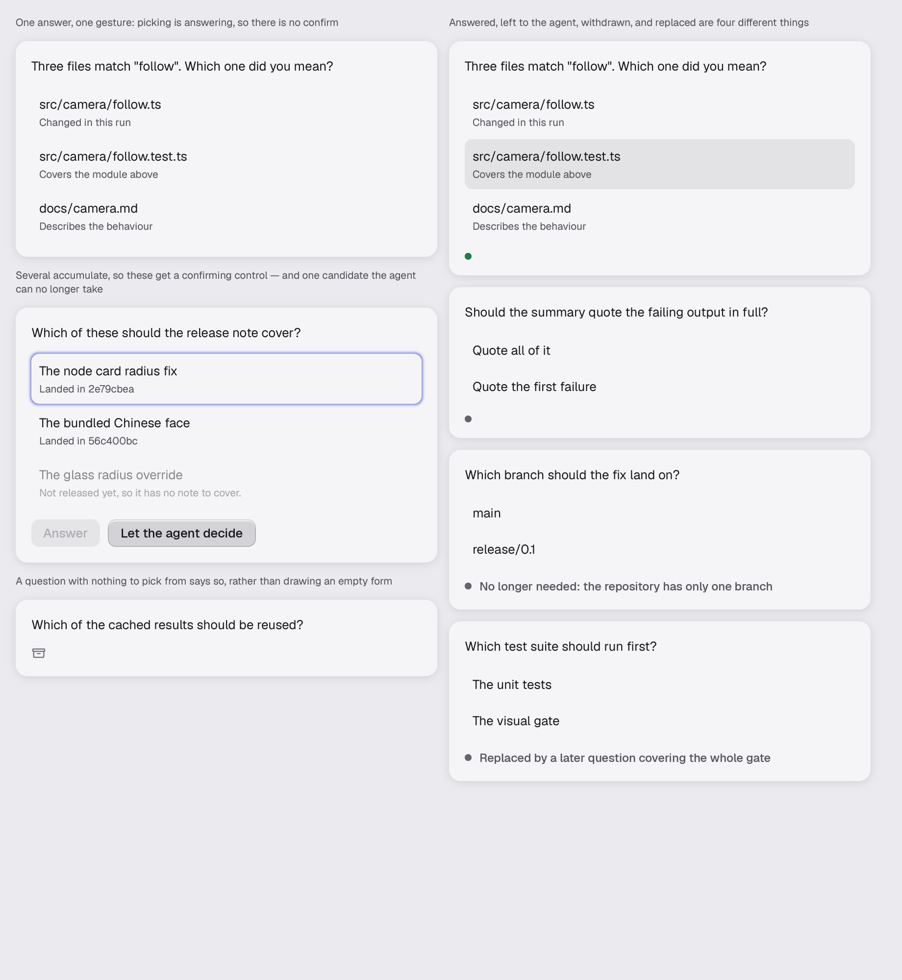Select src/camera/follow.ts in the right card

pyautogui.click(x=660, y=112)
